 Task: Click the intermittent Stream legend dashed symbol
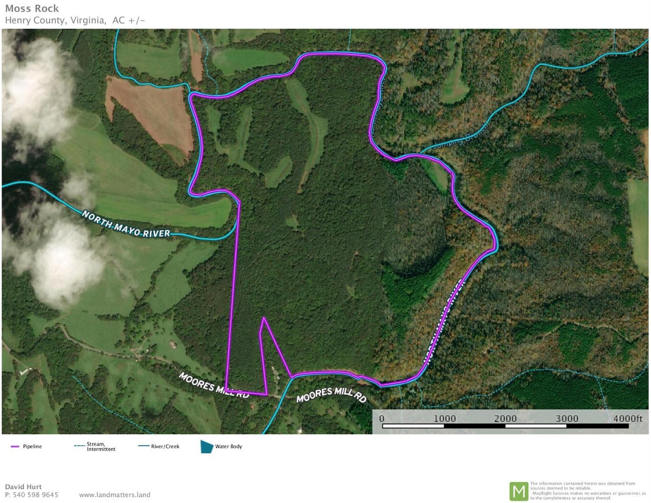[x=80, y=446]
